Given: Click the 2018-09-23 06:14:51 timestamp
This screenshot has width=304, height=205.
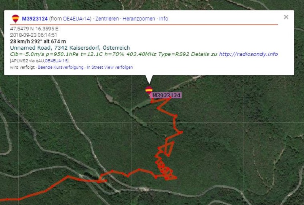Looking at the screenshot, I should (33, 35).
